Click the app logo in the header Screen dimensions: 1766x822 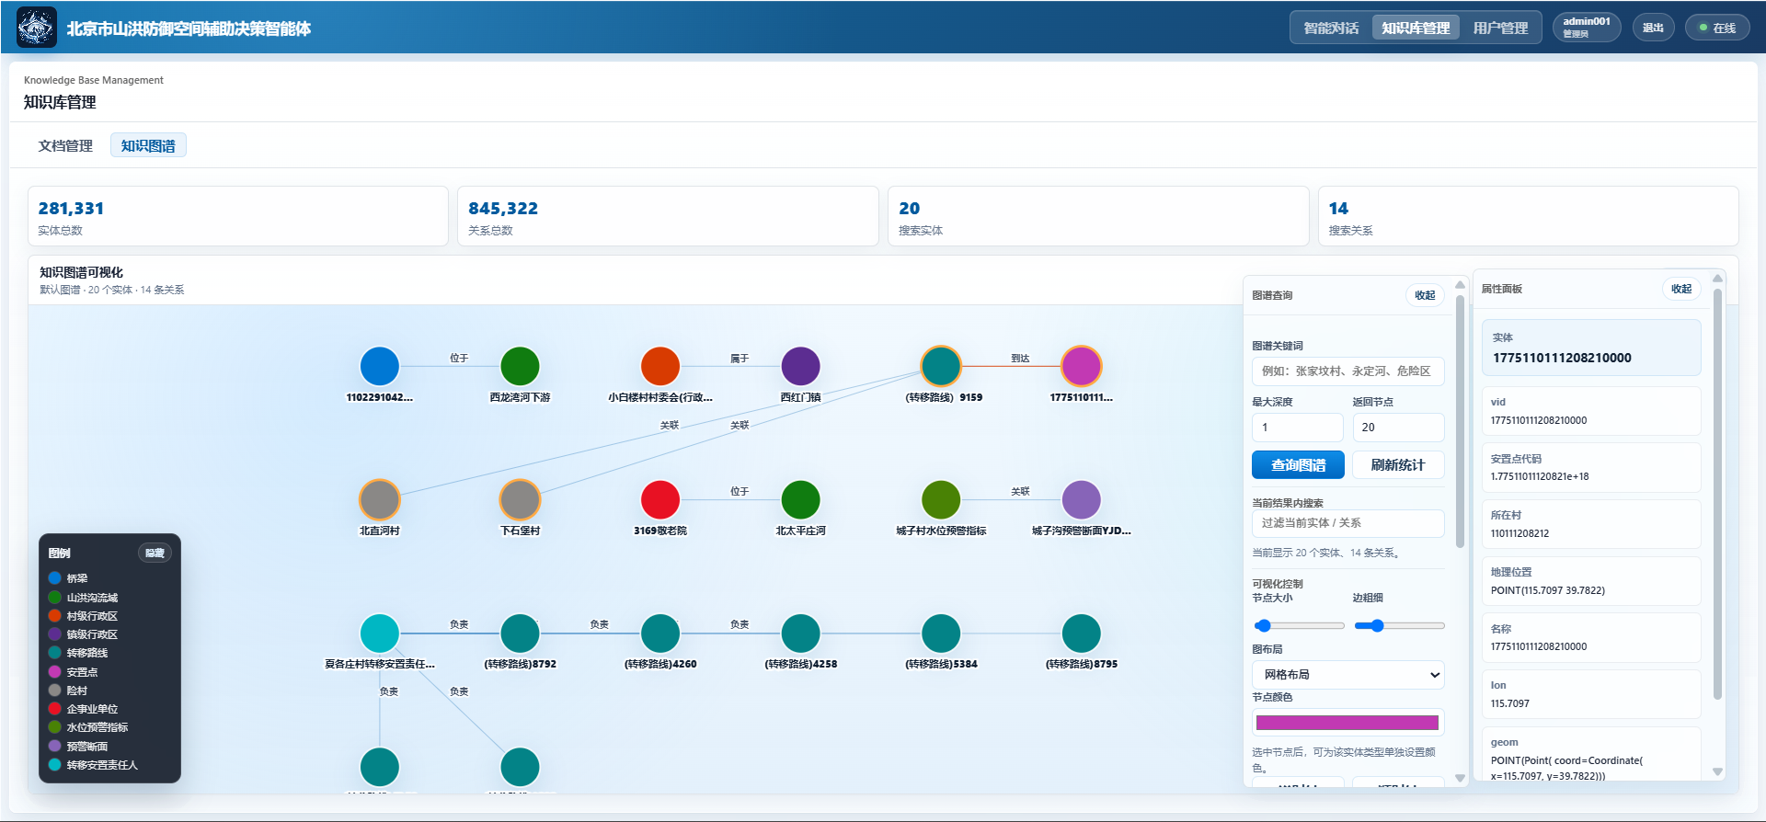[37, 28]
